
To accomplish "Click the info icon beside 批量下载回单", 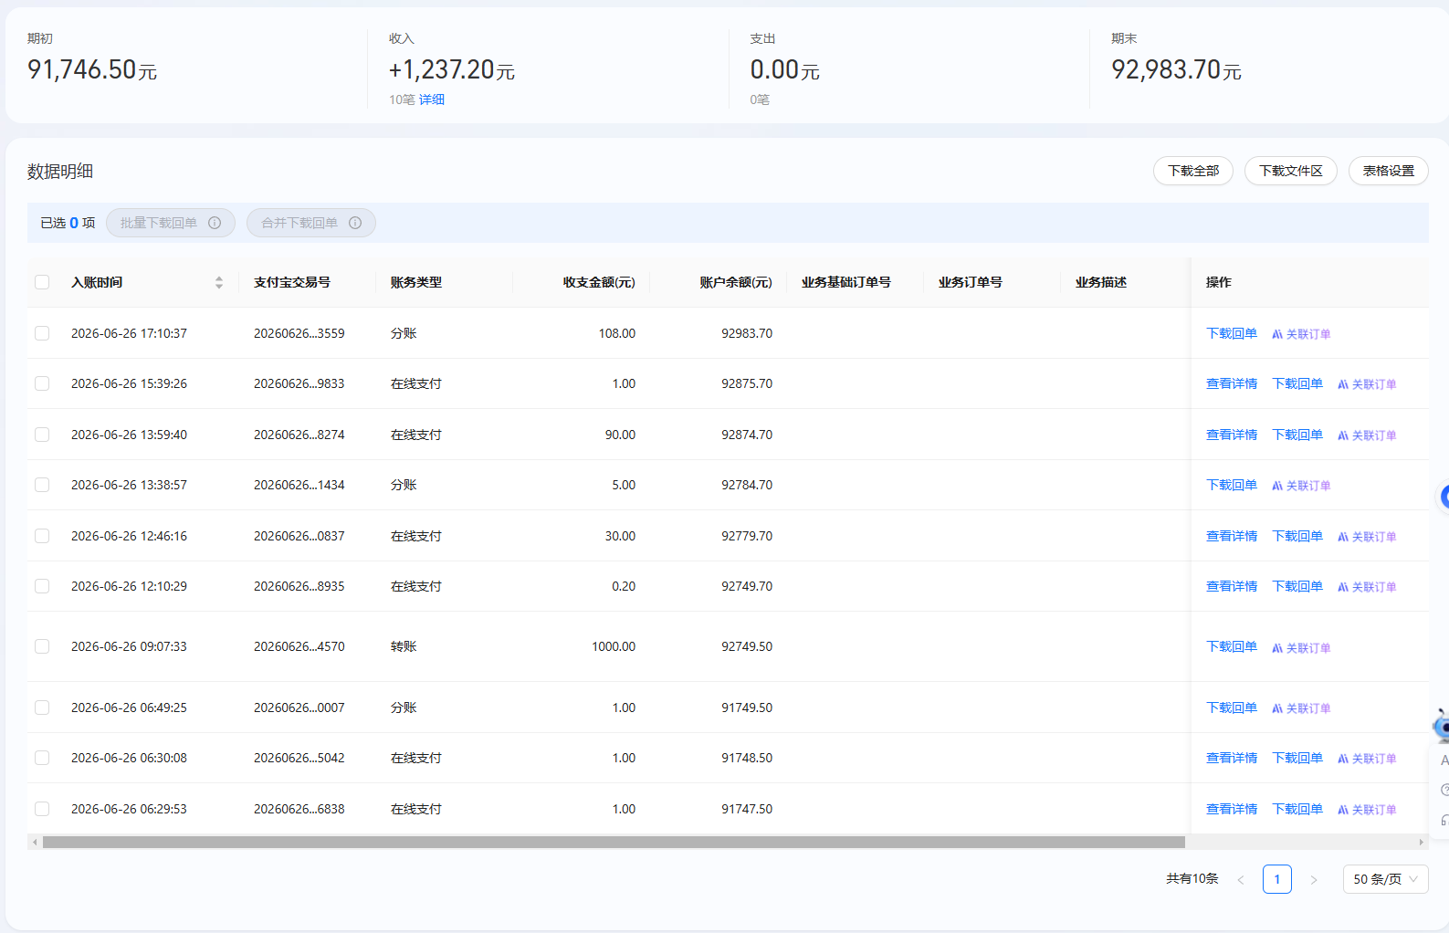I will (x=215, y=223).
